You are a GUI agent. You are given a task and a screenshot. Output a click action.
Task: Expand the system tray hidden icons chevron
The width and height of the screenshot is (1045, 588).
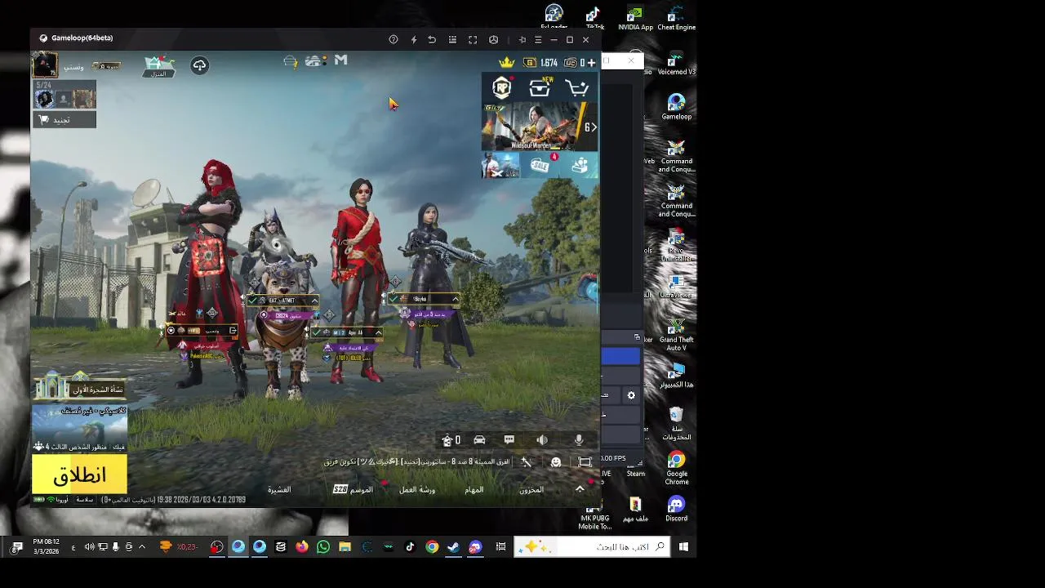tap(142, 547)
